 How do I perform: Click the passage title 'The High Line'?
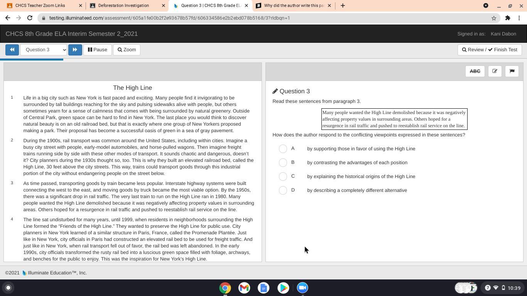tap(133, 88)
